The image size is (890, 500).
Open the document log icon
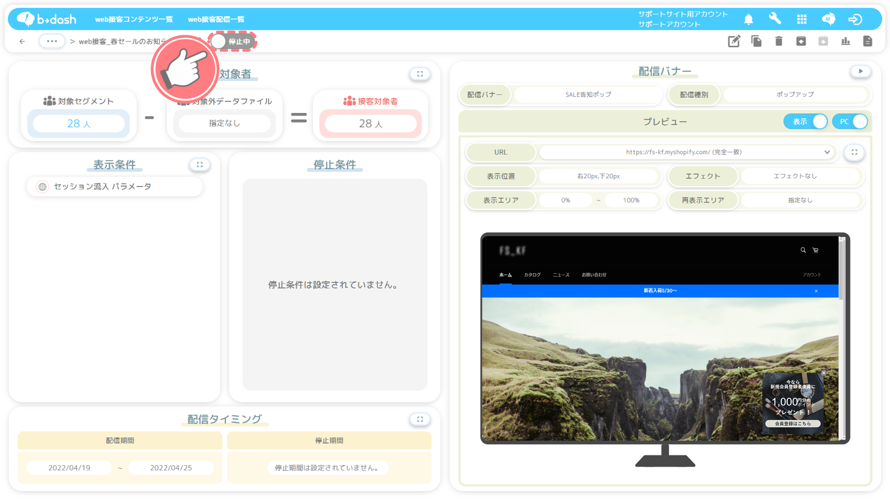(867, 41)
